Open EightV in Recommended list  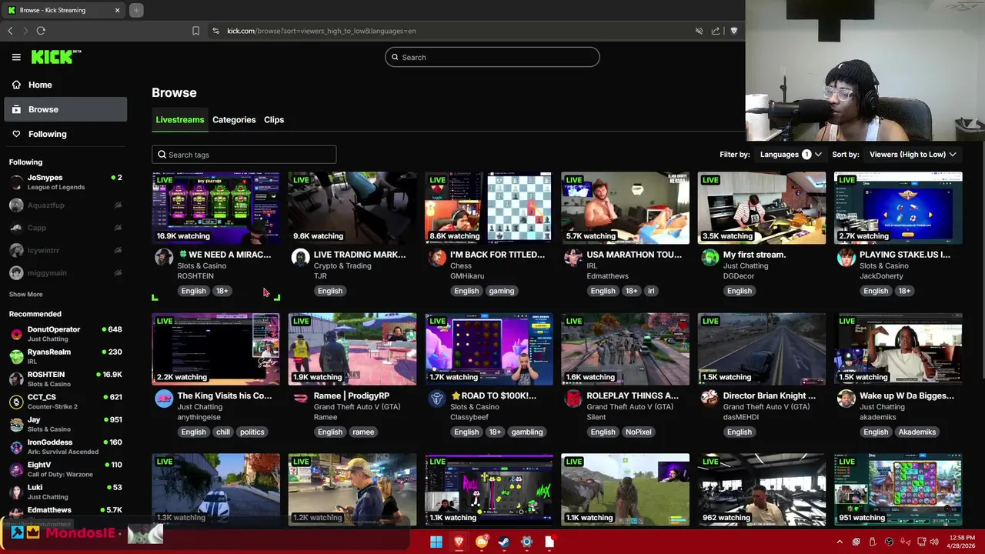(x=65, y=469)
